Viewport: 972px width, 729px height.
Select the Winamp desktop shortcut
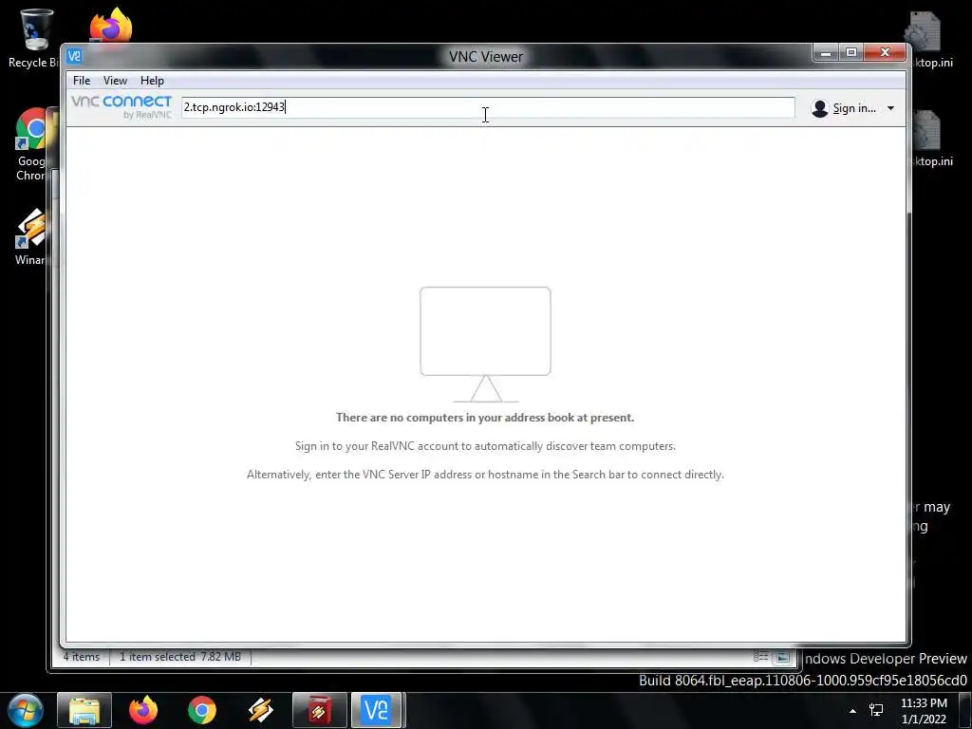31,236
